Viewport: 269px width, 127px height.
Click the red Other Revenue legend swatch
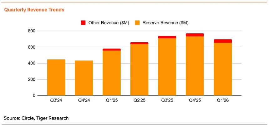83,23
